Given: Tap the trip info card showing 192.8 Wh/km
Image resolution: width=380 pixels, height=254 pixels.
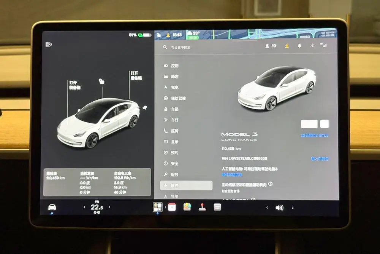Looking at the screenshot, I should (x=97, y=182).
